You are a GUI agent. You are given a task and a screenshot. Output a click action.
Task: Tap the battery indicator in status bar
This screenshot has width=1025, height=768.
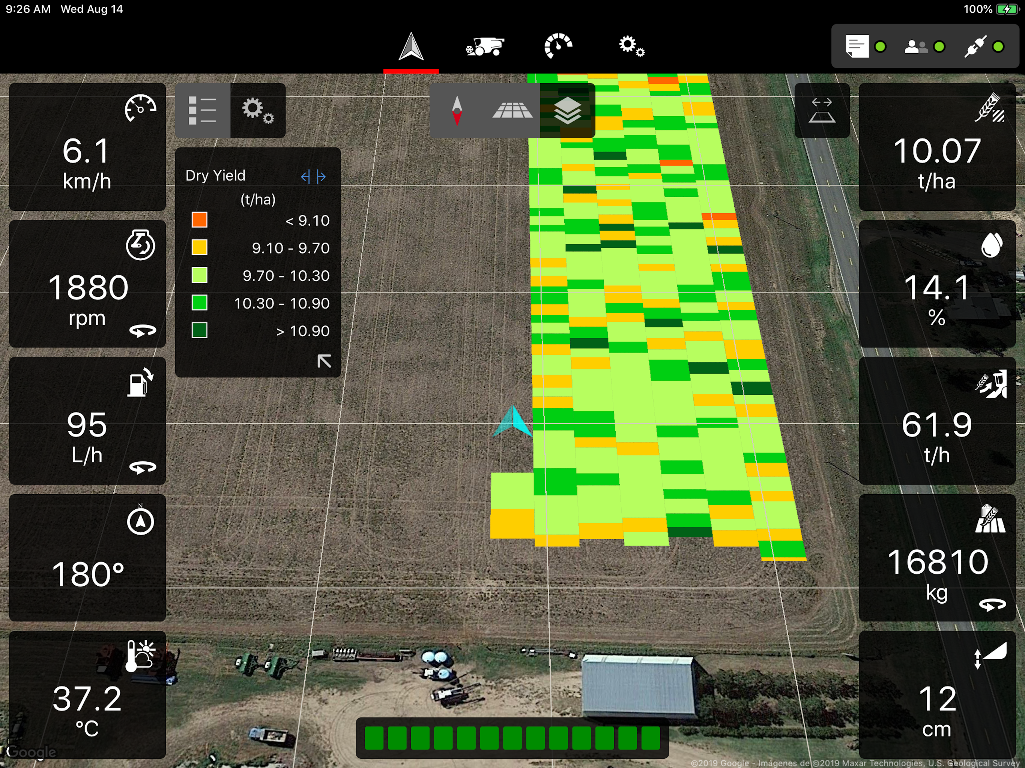[x=1007, y=9]
